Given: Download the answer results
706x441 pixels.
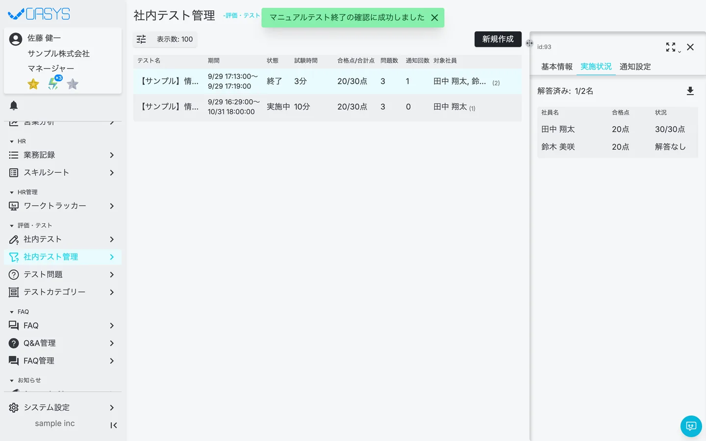Looking at the screenshot, I should [690, 91].
